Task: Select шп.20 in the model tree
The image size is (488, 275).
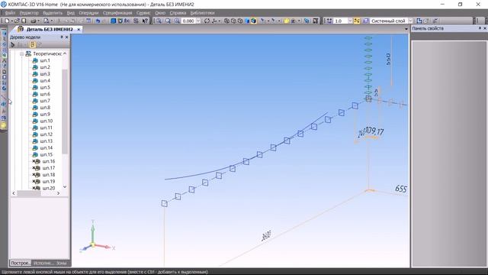Action: pyautogui.click(x=49, y=188)
